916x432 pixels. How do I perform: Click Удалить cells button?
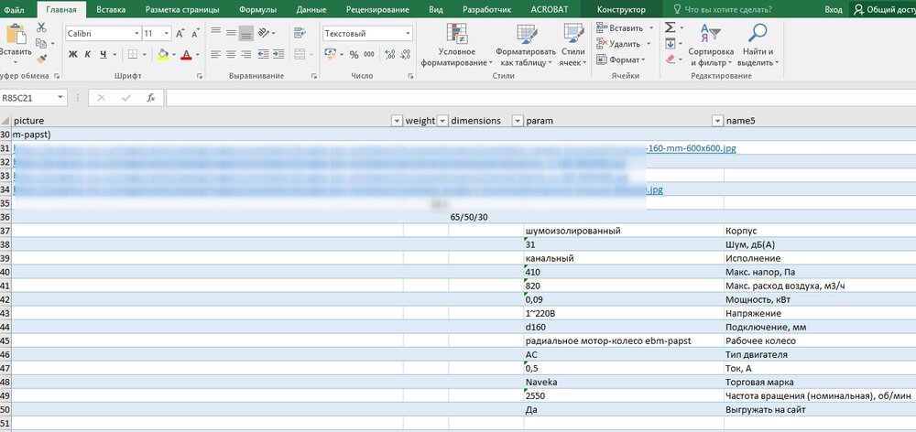tap(619, 44)
